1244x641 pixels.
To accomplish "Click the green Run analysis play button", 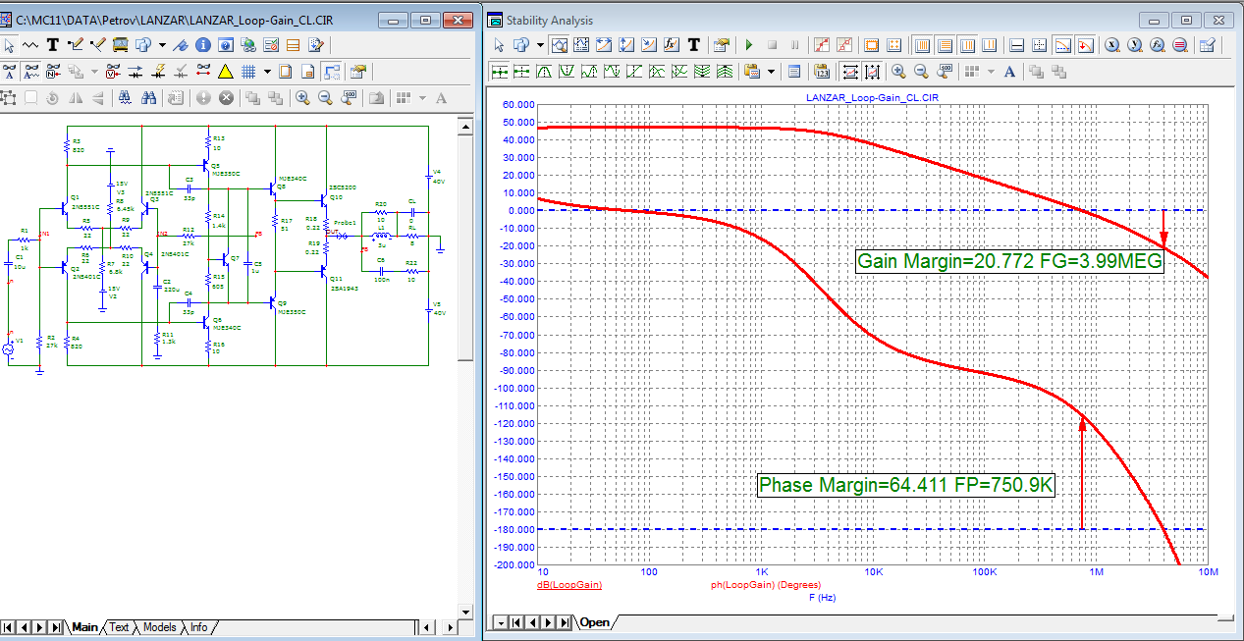I will coord(748,45).
